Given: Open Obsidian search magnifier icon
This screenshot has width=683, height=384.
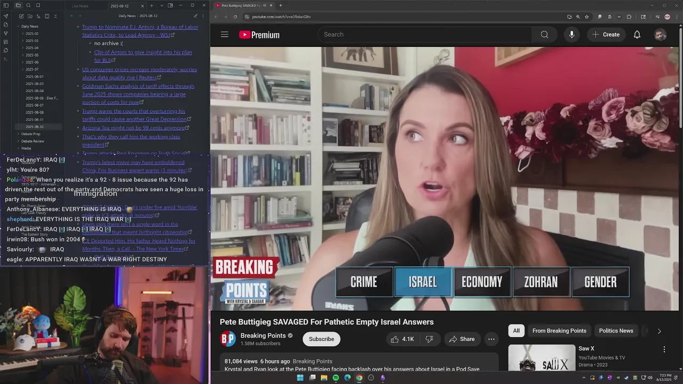Looking at the screenshot, I should (x=28, y=5).
